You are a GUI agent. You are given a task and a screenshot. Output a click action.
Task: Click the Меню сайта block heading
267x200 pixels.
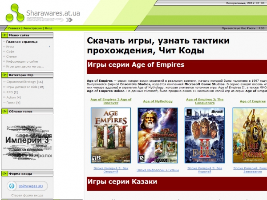[19, 35]
